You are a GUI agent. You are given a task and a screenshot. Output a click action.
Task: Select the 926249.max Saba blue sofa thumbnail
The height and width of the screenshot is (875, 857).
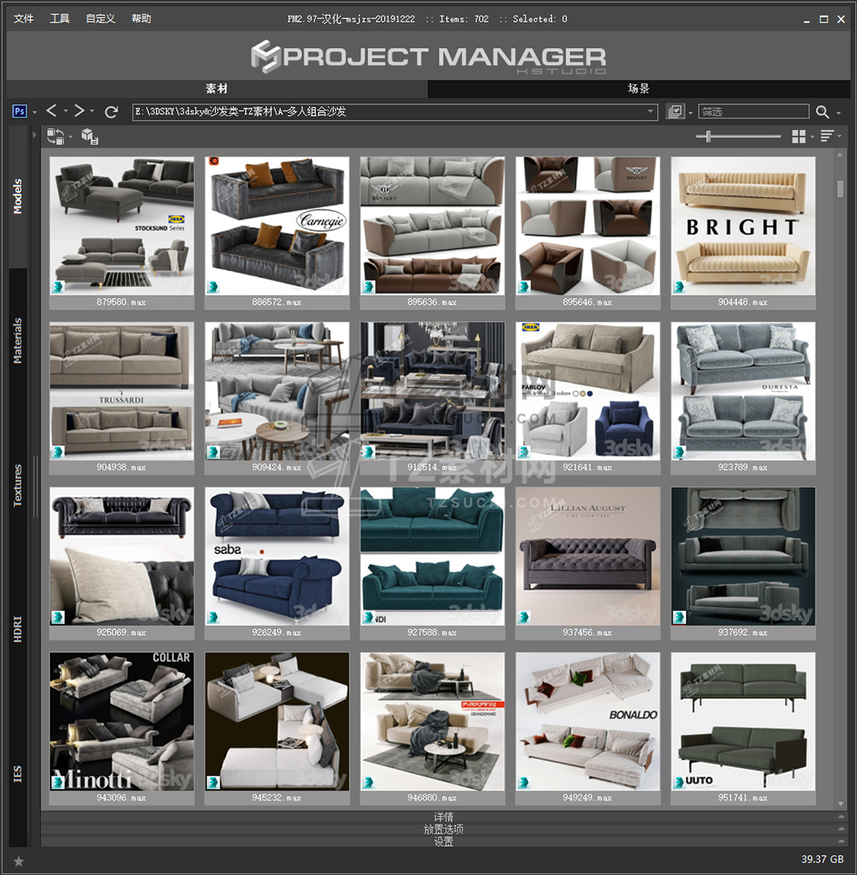click(277, 556)
